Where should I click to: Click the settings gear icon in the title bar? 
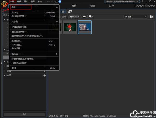click(56, 2)
